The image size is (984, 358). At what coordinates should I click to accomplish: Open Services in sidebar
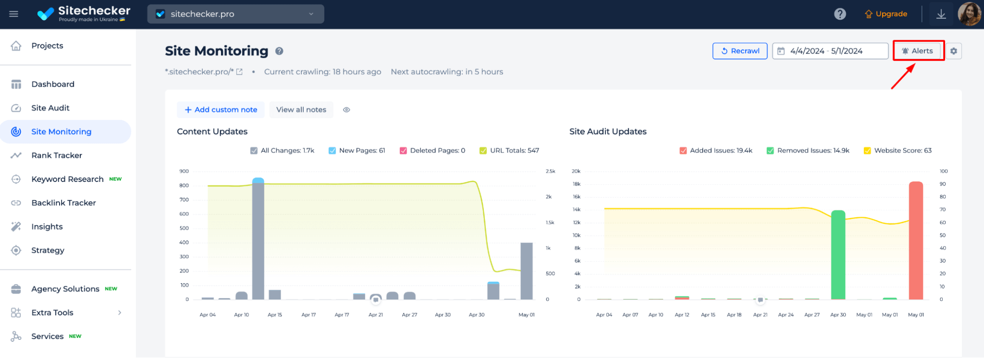47,336
